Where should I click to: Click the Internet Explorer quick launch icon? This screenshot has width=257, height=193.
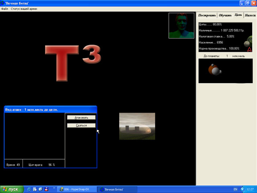tap(29, 189)
